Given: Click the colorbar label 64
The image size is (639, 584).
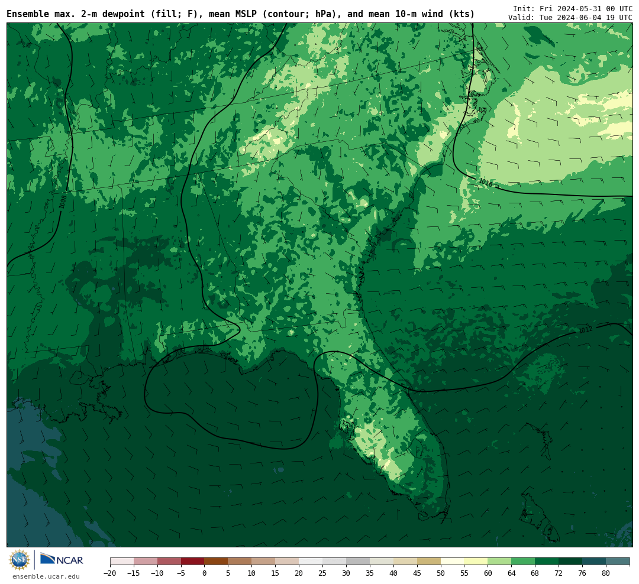Looking at the screenshot, I should (x=511, y=573).
